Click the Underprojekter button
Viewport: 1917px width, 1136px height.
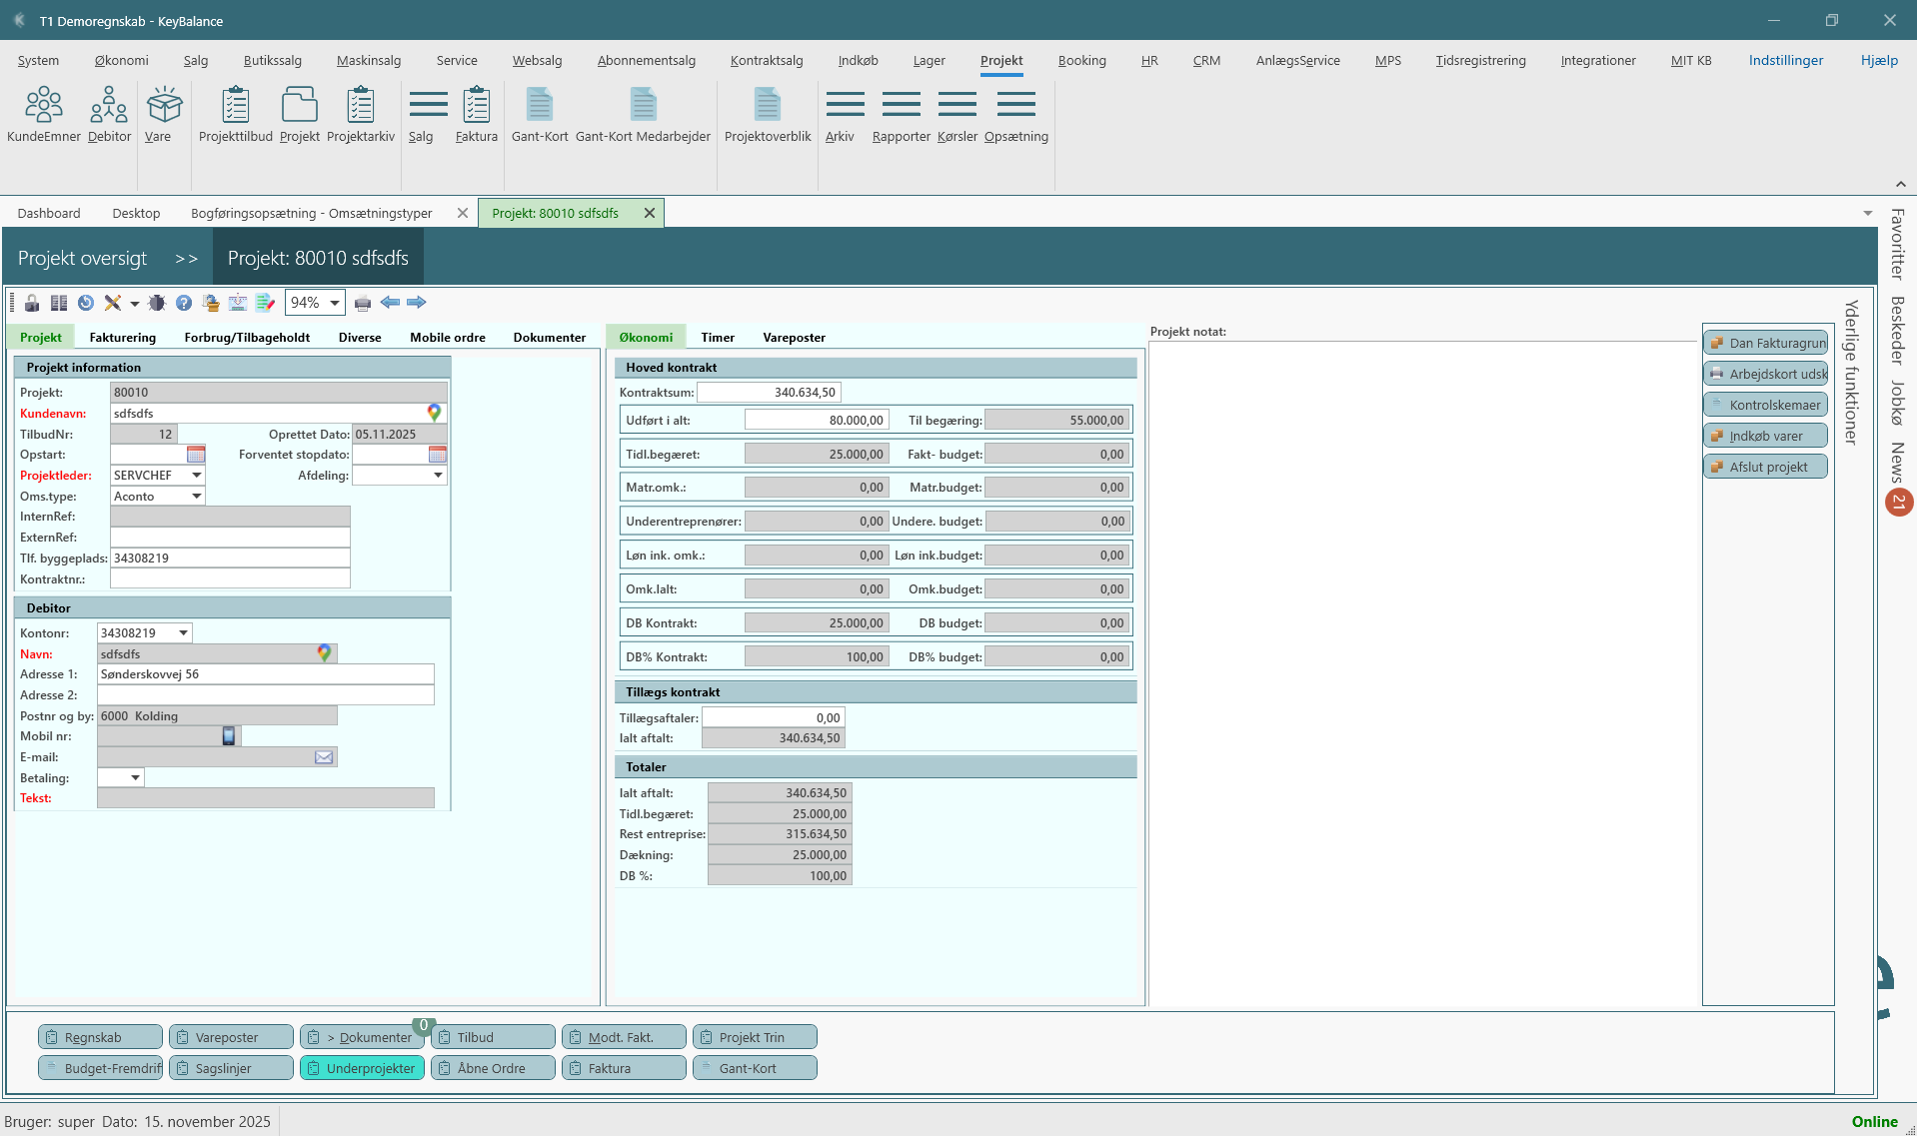(362, 1068)
